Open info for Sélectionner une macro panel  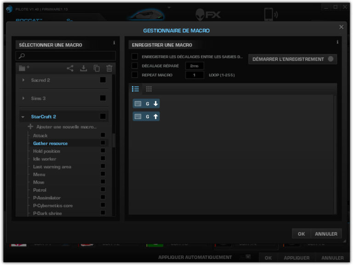coord(114,43)
